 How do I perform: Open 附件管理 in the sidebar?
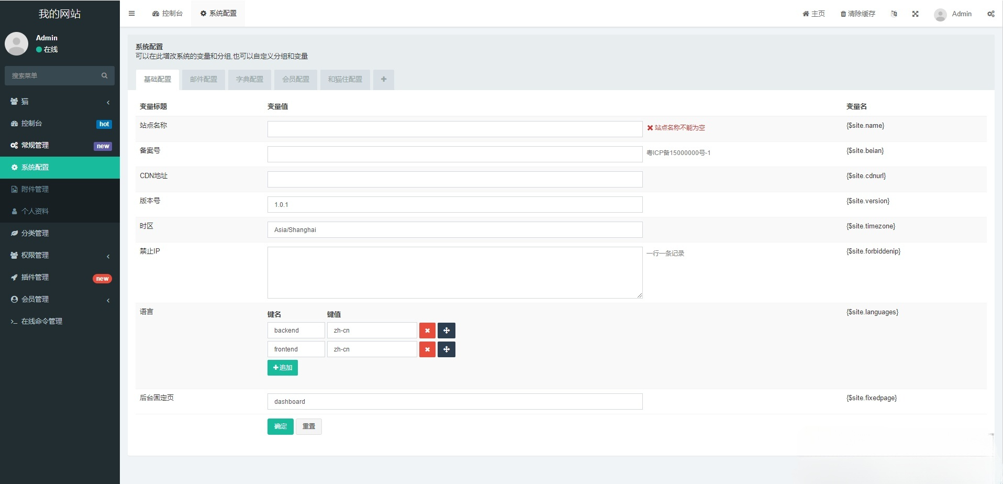[35, 189]
